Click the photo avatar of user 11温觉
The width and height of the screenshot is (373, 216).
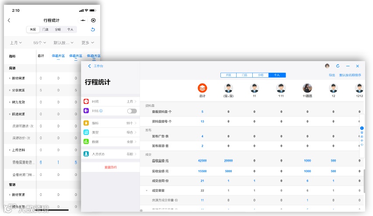click(x=307, y=88)
